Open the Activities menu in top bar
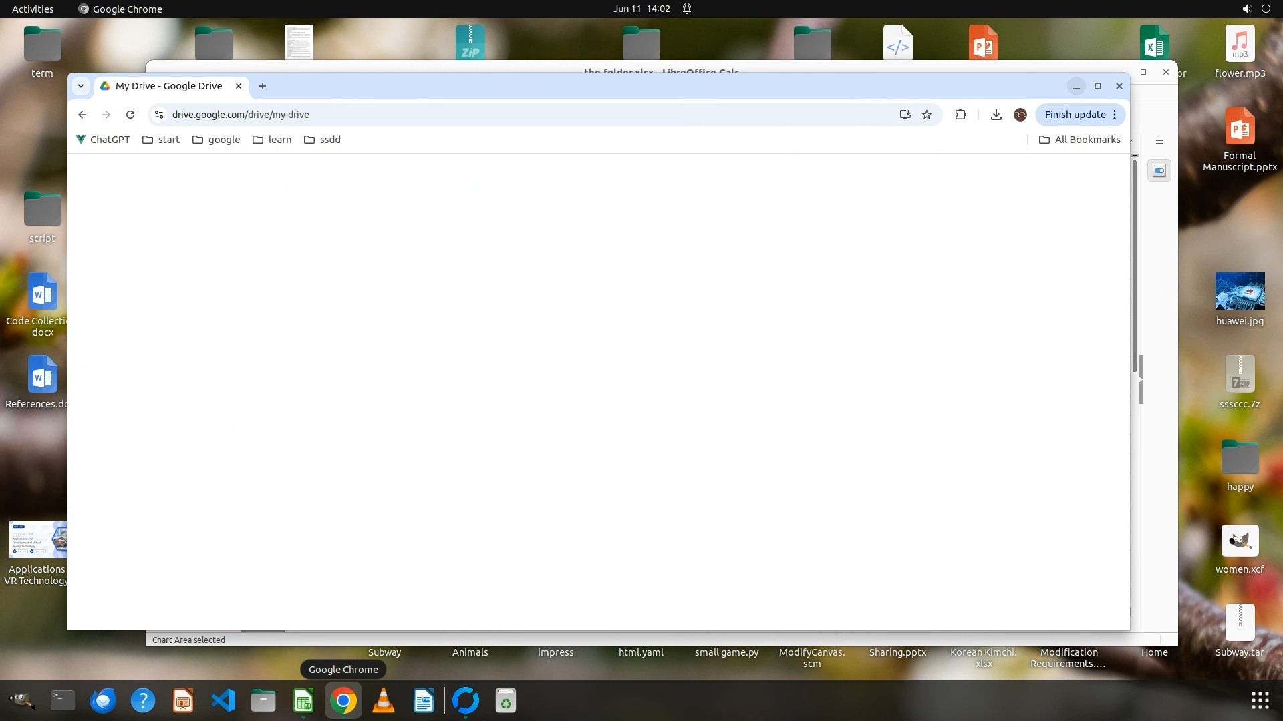Screen dimensions: 1283x721 [x=33, y=9]
